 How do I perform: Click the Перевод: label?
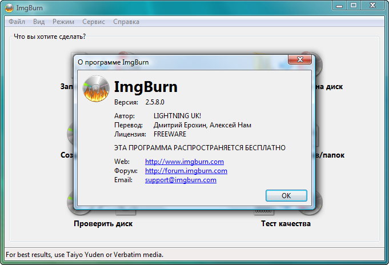[129, 125]
